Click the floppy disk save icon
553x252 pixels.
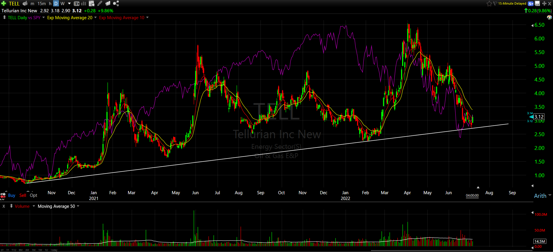(537, 3)
